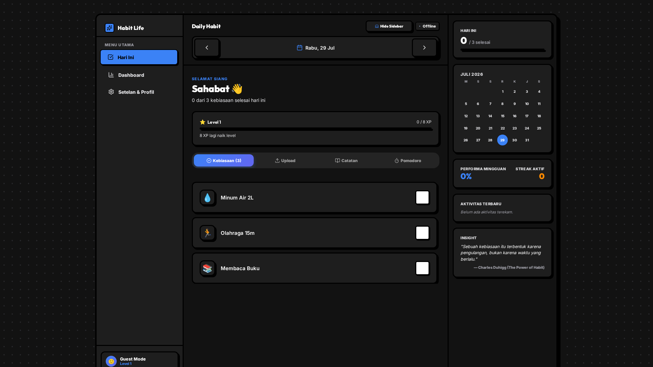This screenshot has width=653, height=367.
Task: Go to the previous day
Action: click(x=207, y=48)
